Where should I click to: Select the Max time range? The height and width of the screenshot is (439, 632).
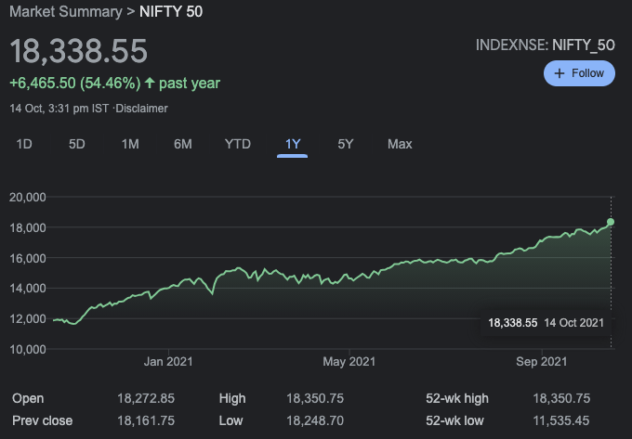point(400,144)
